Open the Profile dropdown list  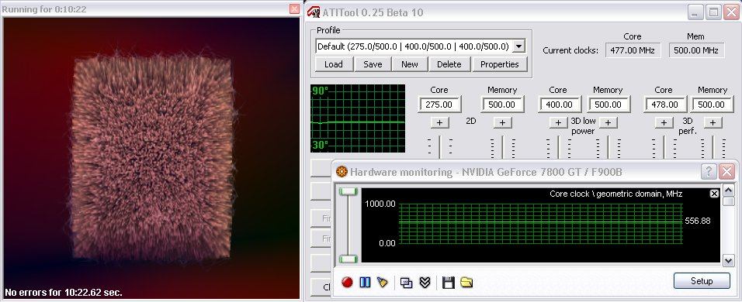[x=519, y=46]
